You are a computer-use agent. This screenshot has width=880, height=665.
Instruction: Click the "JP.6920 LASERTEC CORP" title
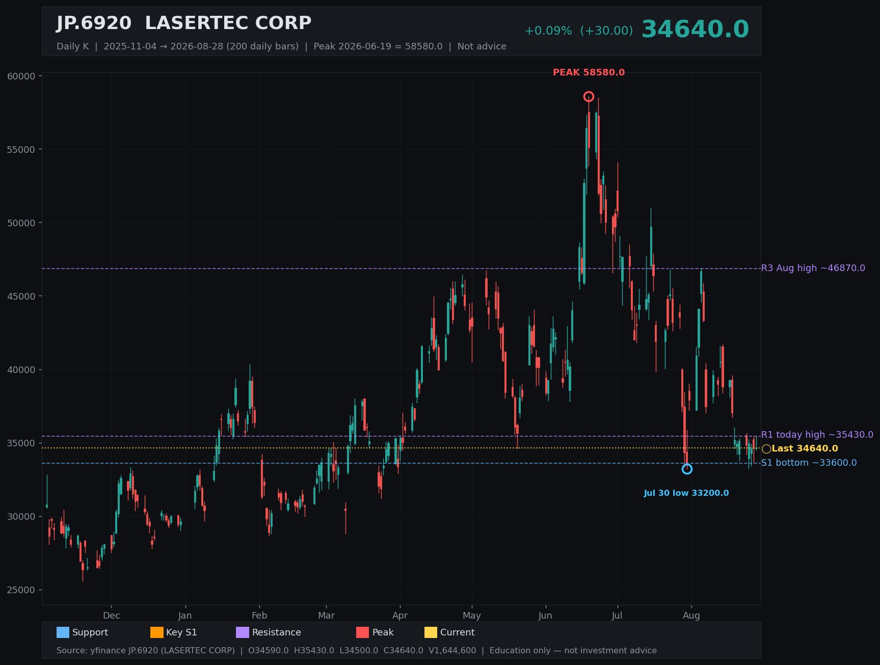[x=184, y=23]
